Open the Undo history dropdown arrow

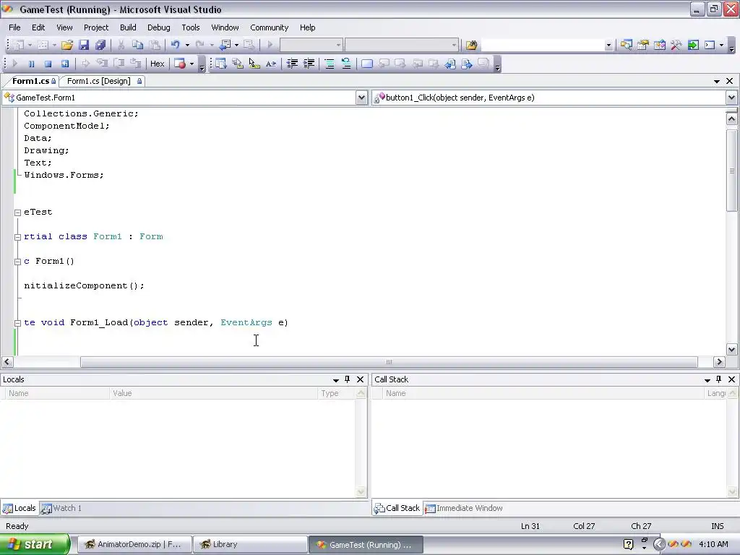(x=187, y=45)
